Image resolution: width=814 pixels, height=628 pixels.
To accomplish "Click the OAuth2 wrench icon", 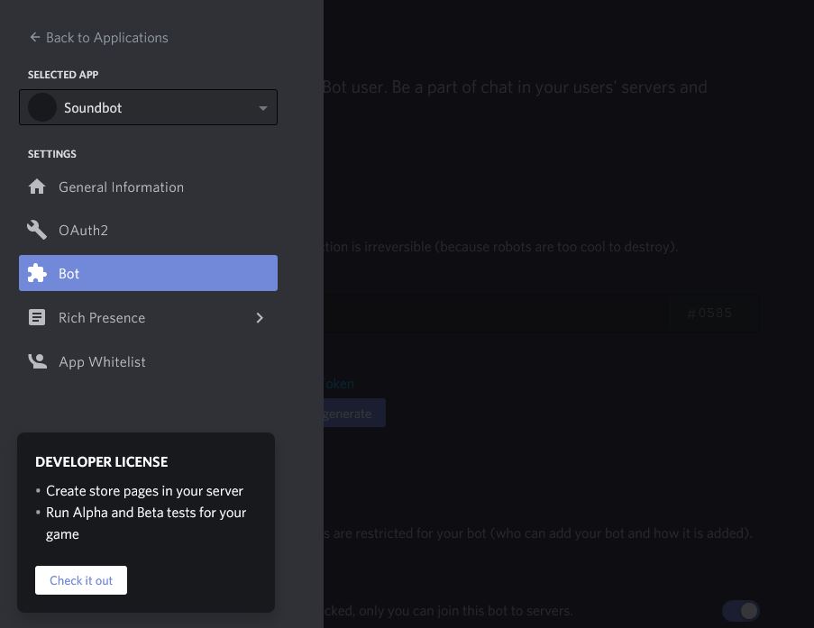I will (x=37, y=230).
